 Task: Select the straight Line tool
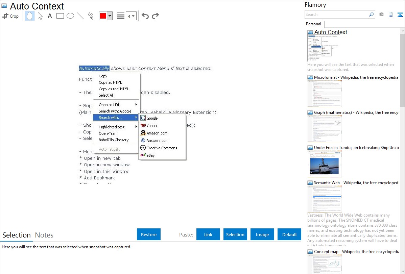tap(80, 16)
